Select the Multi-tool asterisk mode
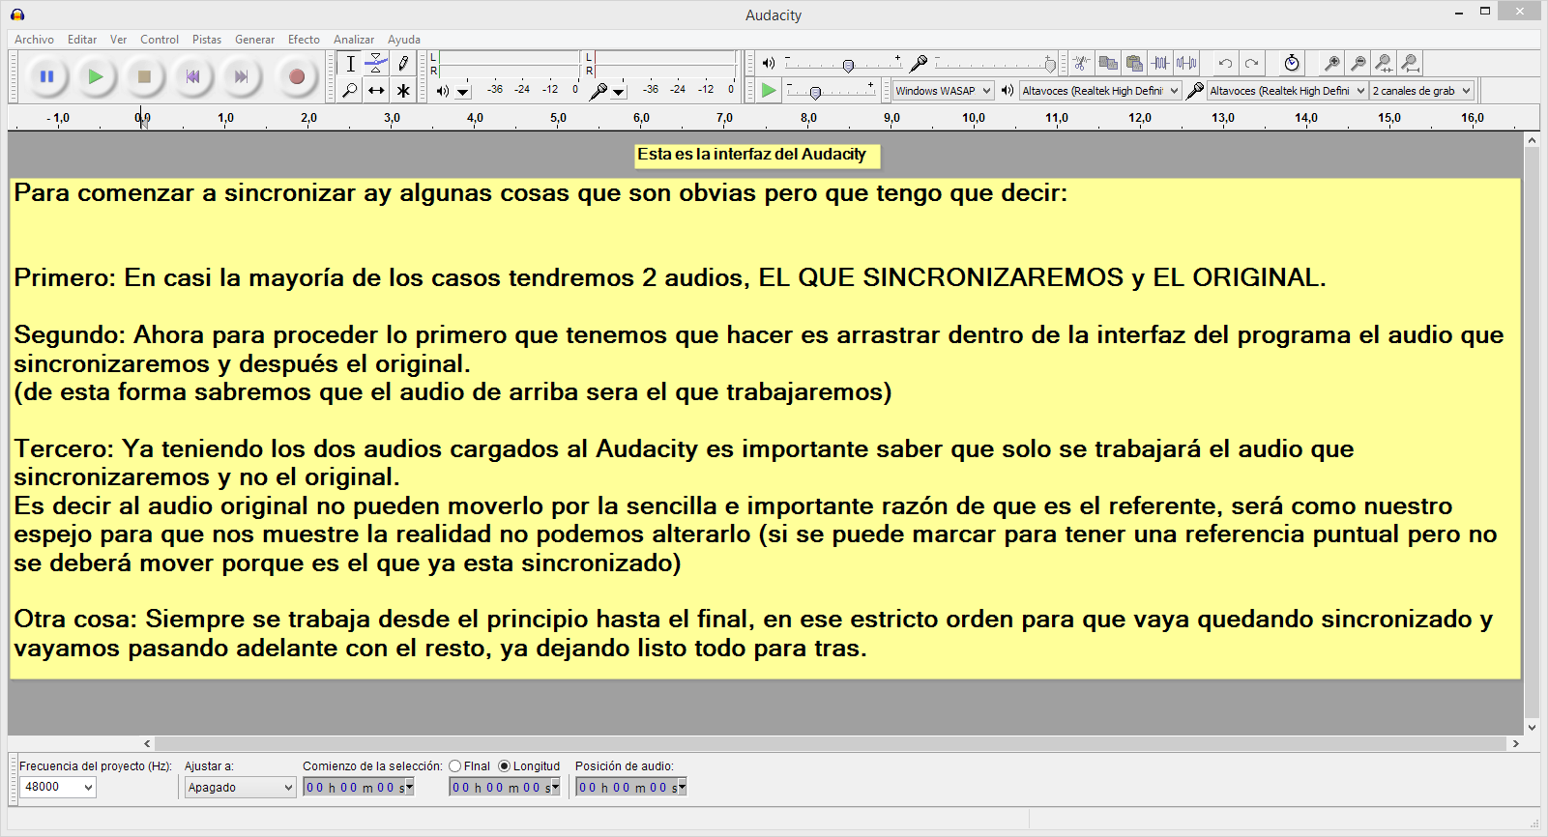This screenshot has height=837, width=1548. point(403,90)
